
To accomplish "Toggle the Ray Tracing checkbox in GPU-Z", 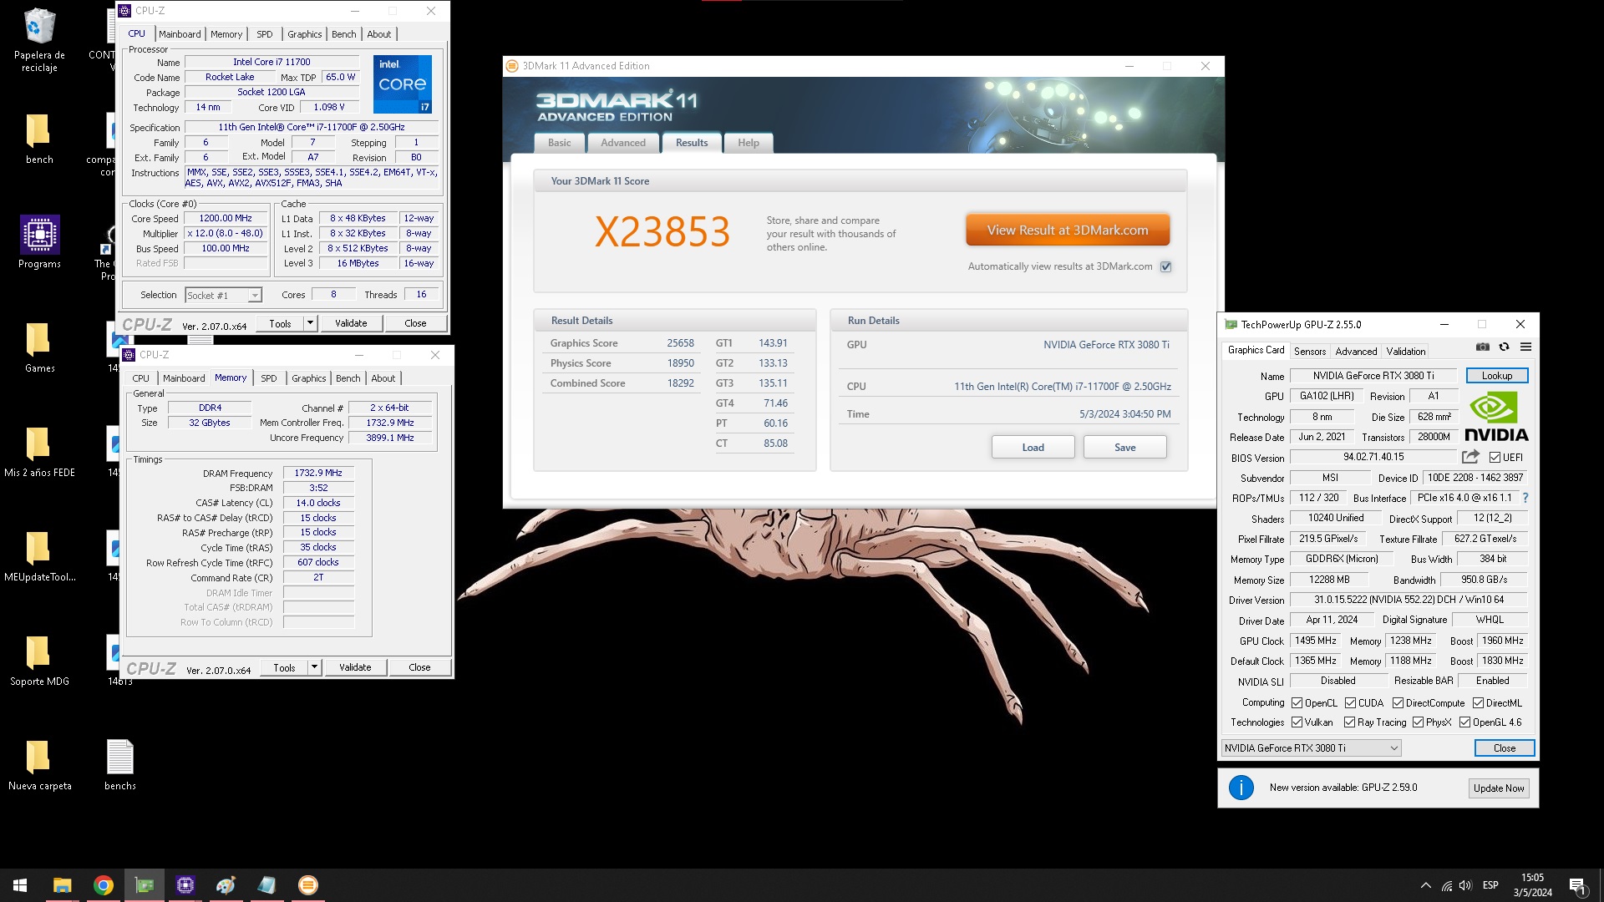I will 1350,722.
